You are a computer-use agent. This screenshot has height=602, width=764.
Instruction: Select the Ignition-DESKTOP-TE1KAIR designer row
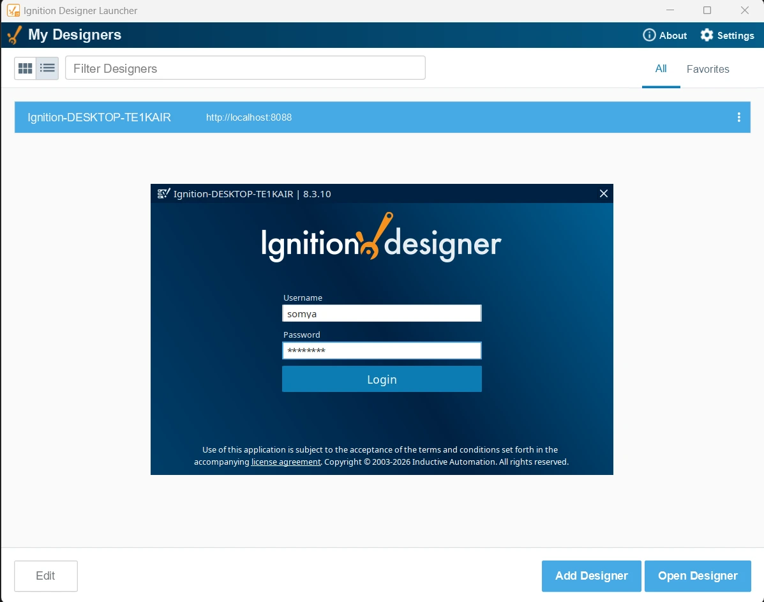382,117
